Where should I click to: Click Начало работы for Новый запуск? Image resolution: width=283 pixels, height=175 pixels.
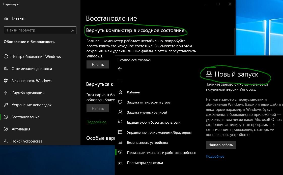point(221,145)
